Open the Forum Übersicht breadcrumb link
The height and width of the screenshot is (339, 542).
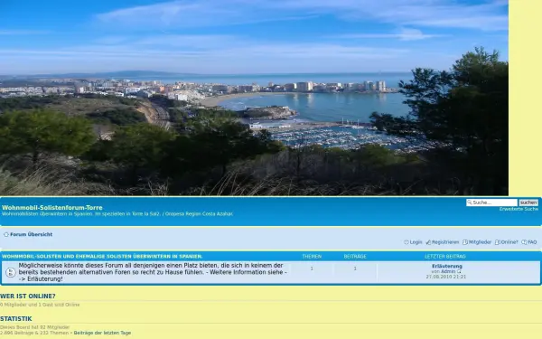31,234
